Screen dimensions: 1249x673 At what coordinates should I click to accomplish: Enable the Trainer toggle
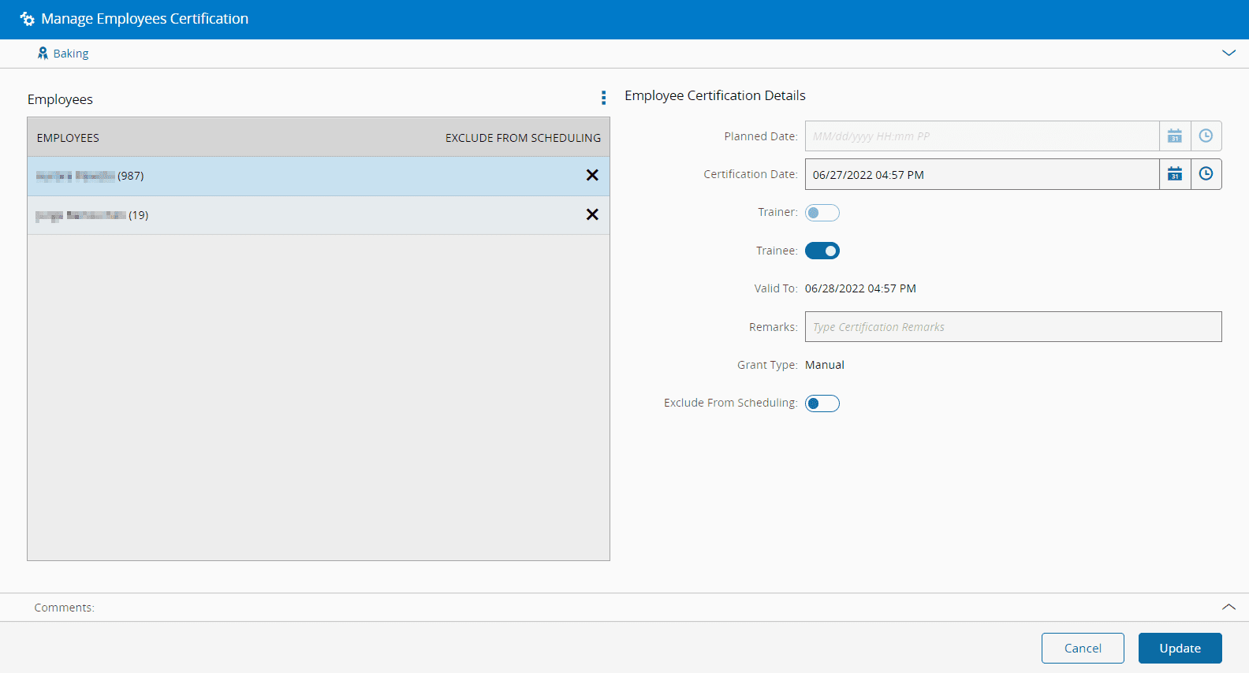pos(822,213)
